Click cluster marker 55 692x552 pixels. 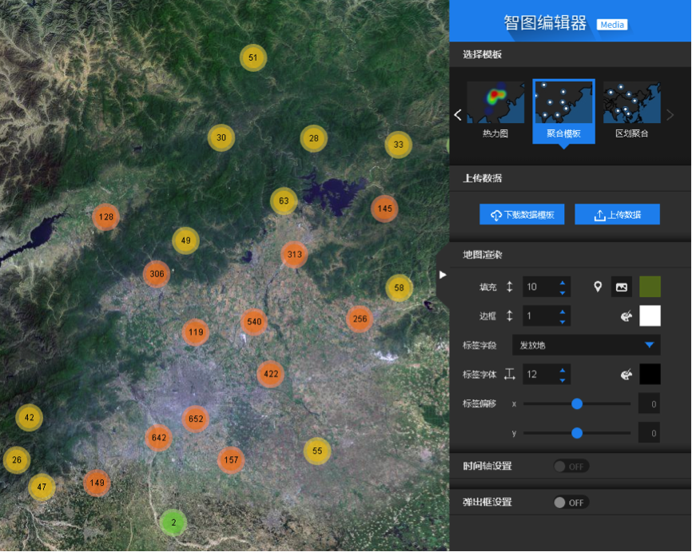pyautogui.click(x=317, y=451)
